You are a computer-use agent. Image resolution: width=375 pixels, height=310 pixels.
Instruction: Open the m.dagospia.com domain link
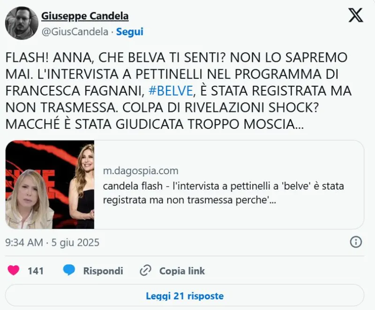point(141,171)
